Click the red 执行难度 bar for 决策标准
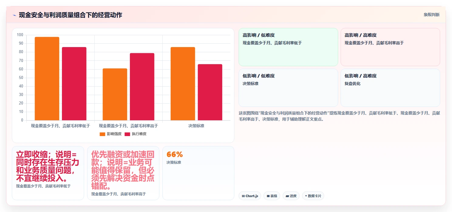This screenshot has height=212, width=452. 210,92
